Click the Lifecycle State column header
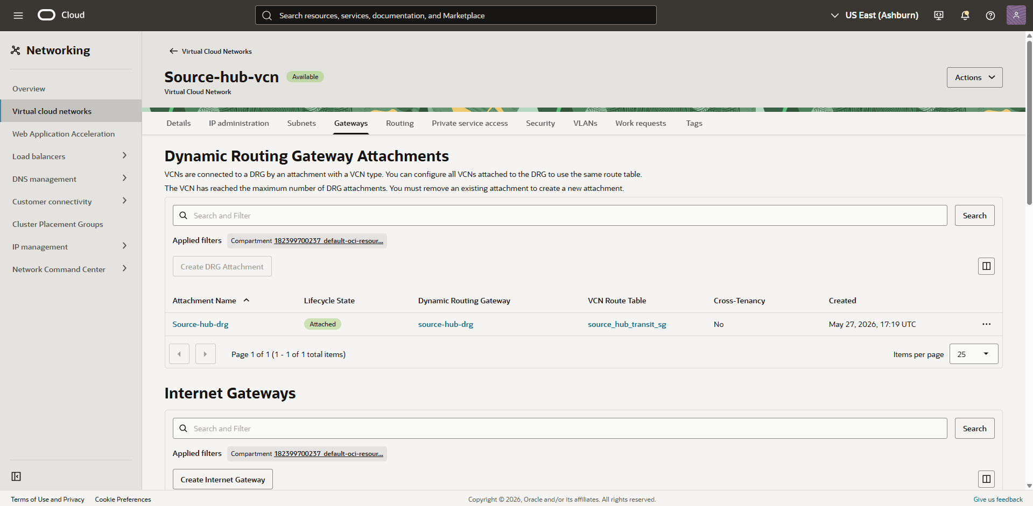Image resolution: width=1033 pixels, height=506 pixels. click(x=329, y=301)
